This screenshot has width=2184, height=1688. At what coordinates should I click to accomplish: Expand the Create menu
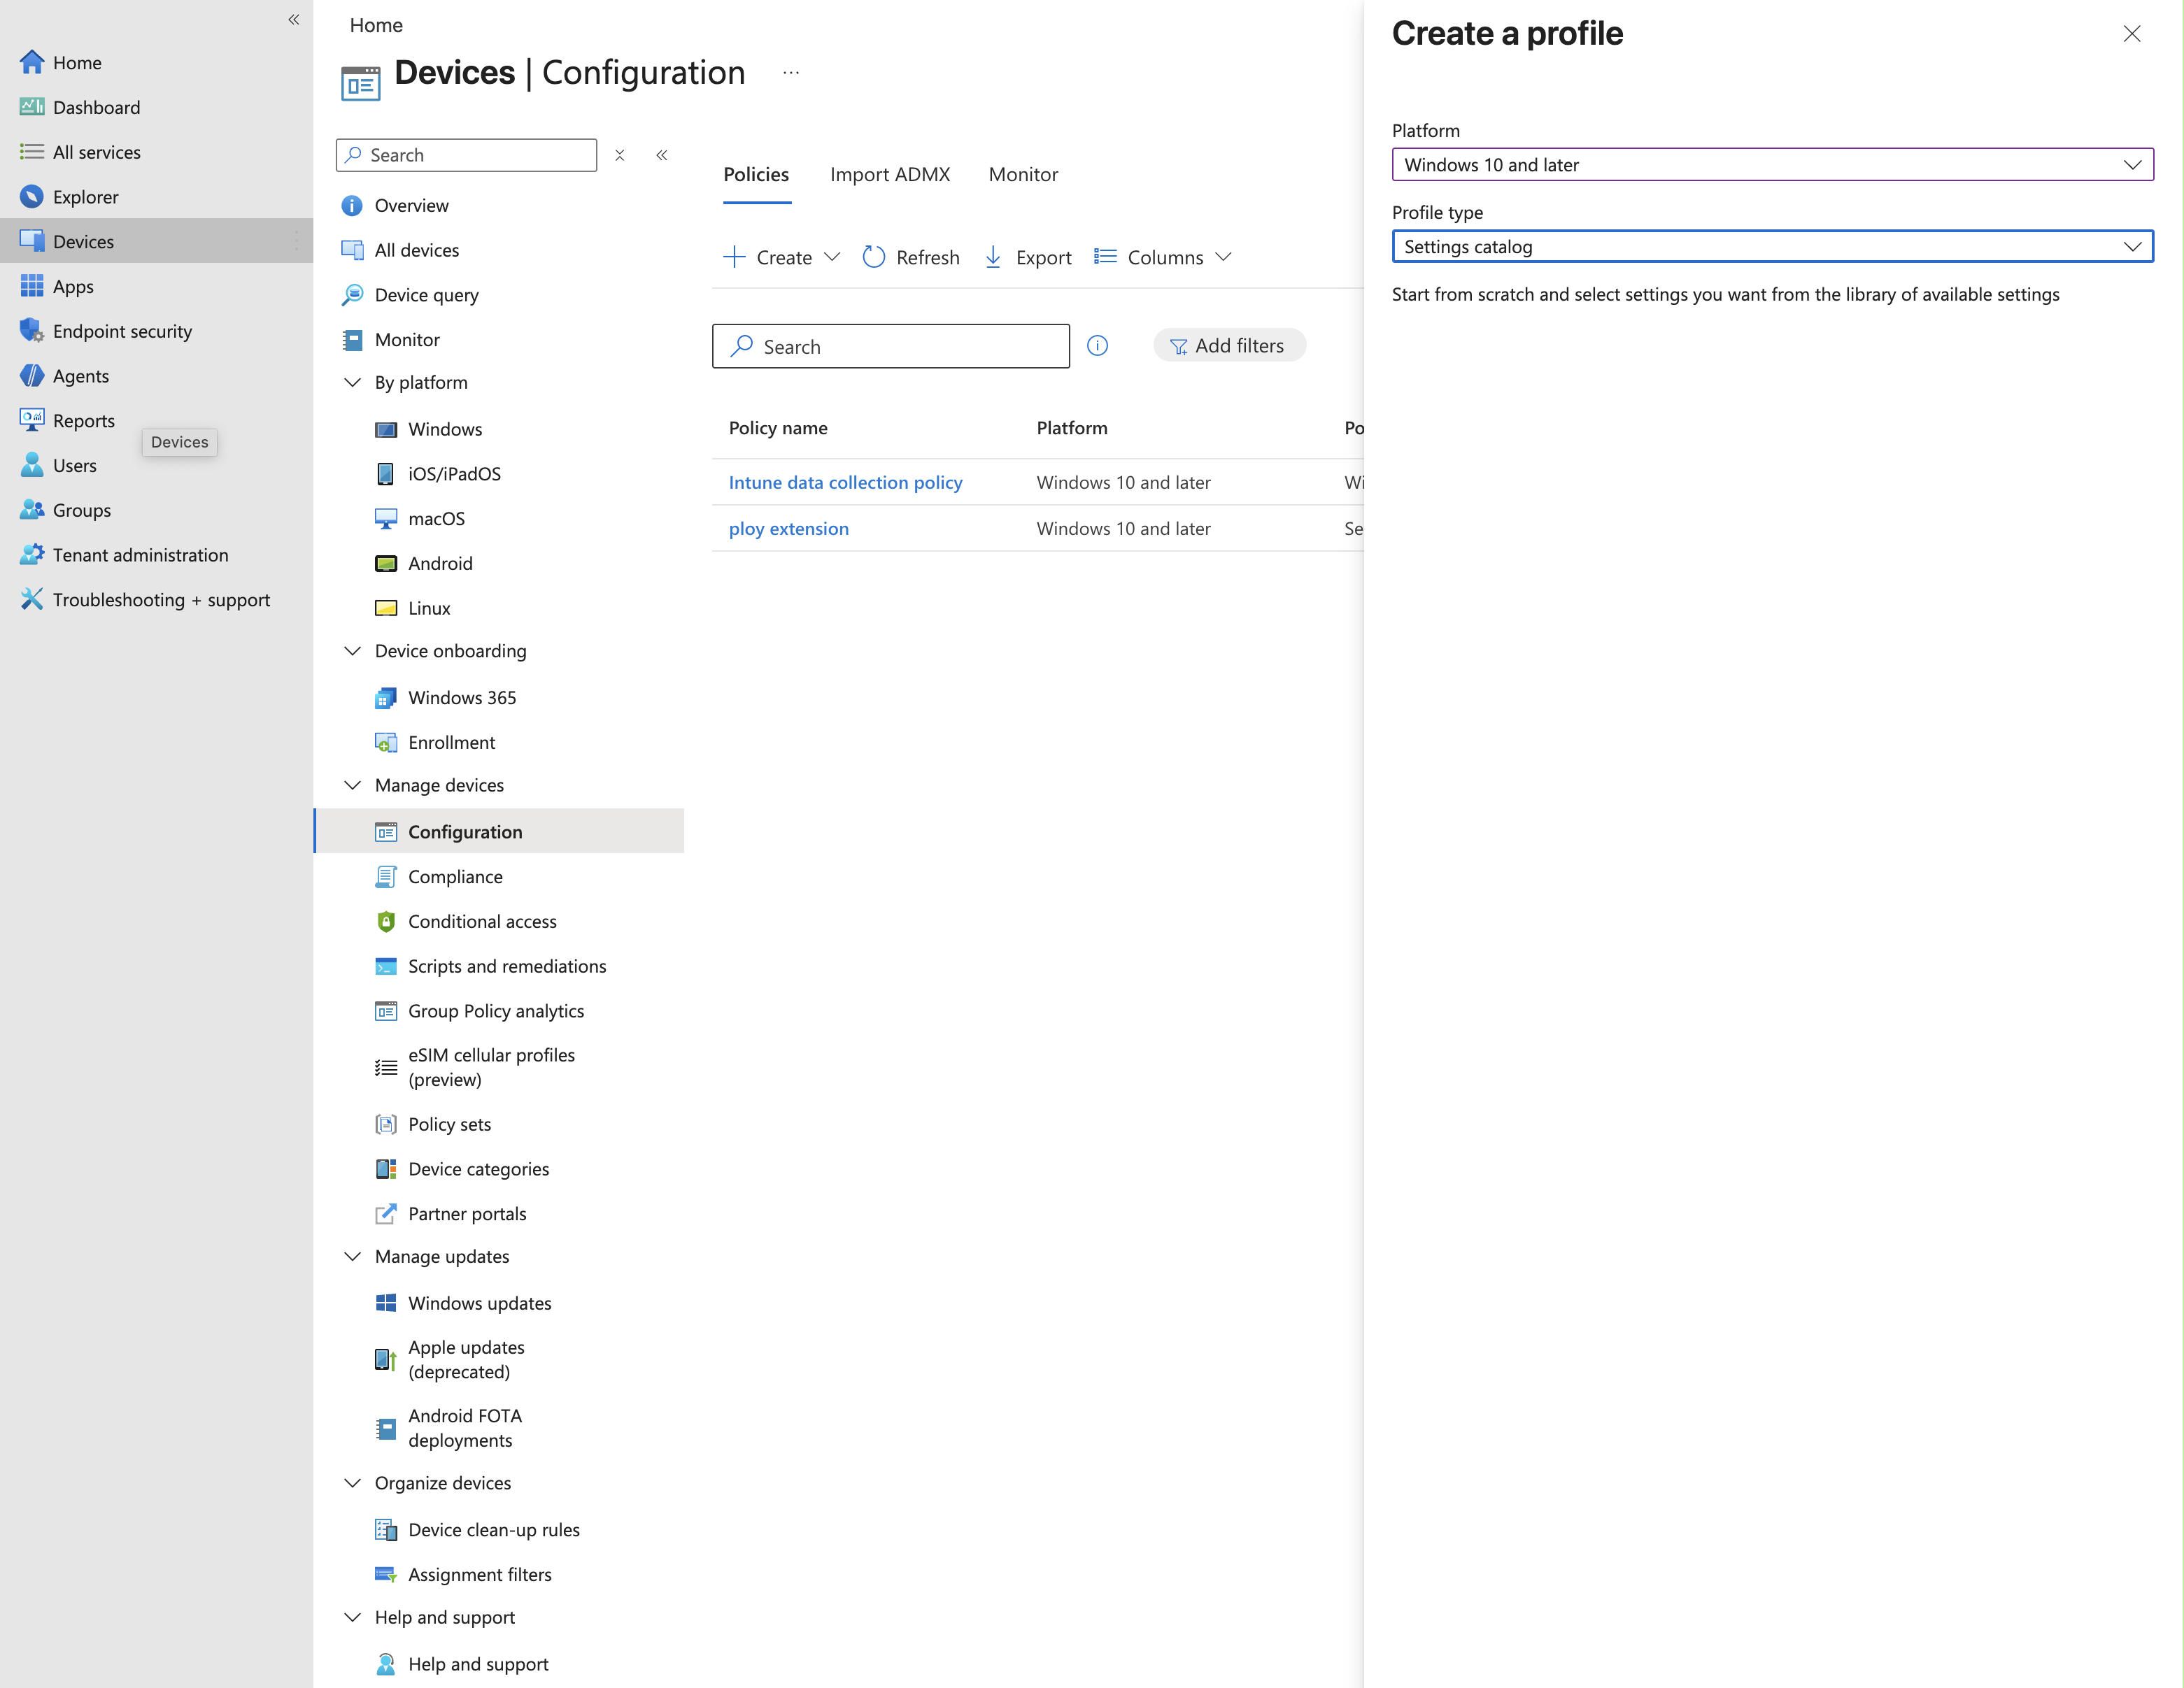[x=781, y=257]
